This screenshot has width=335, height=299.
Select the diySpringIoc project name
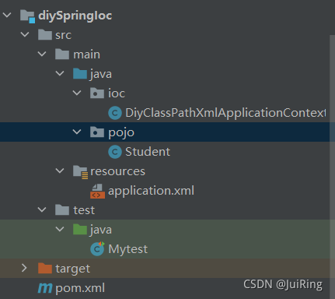pos(75,16)
